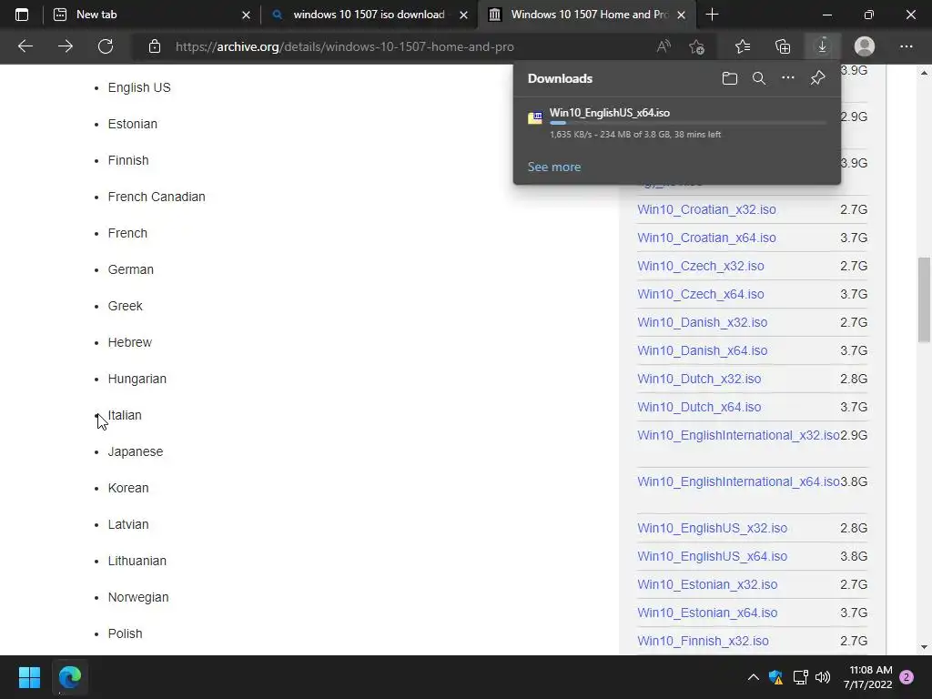Viewport: 932px width, 699px height.
Task: Select the 'English US' list item
Action: click(139, 87)
